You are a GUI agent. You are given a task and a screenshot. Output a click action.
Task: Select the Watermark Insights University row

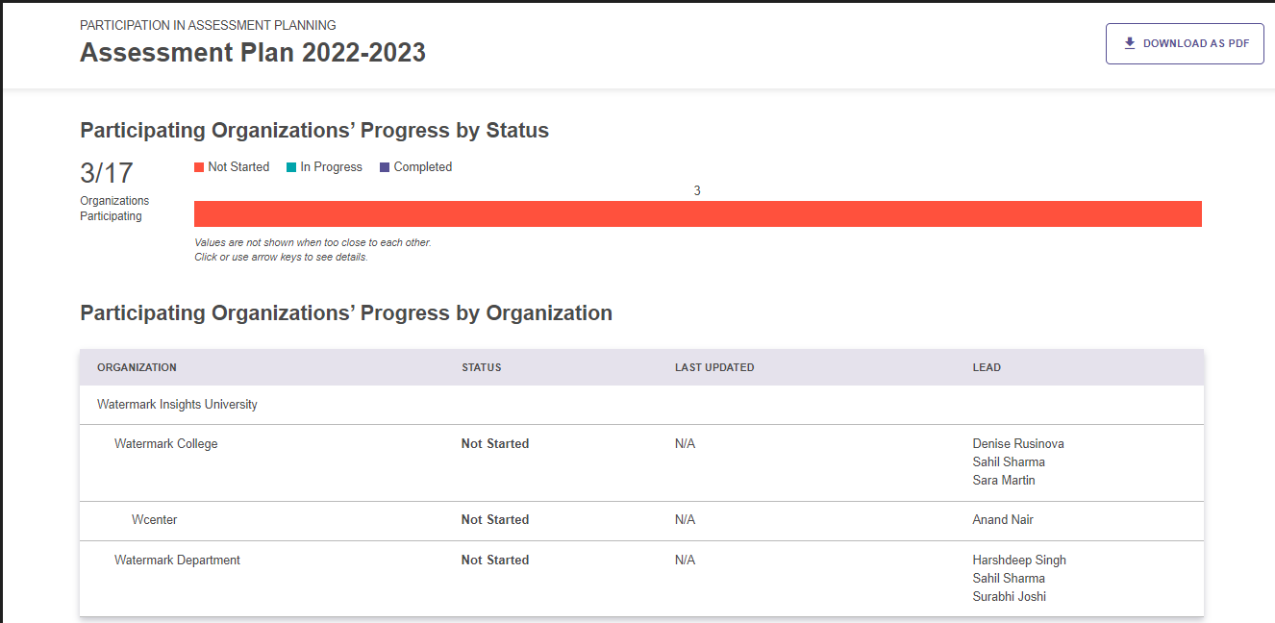point(641,405)
